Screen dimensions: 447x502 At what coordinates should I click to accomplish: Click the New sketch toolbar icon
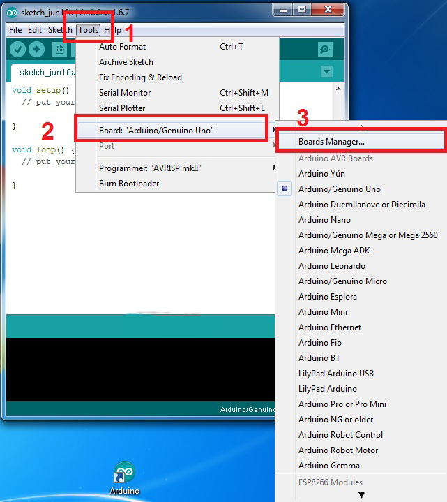coord(59,50)
